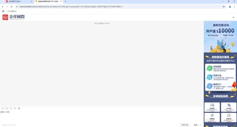The height and width of the screenshot is (127, 237).
Task: End the chat with 结束对话 button
Action: coord(185,125)
